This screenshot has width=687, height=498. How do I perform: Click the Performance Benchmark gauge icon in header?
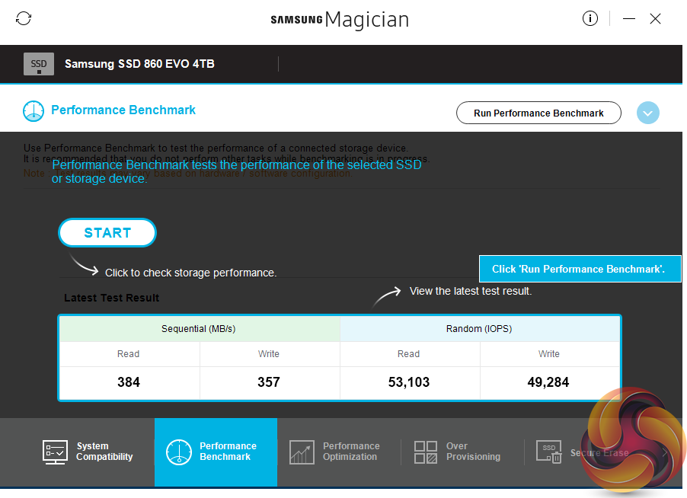tap(34, 111)
